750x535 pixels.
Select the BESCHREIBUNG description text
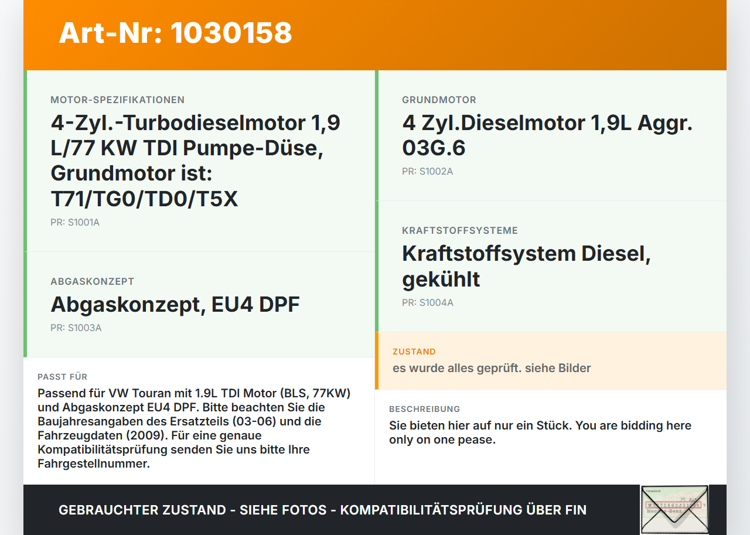pos(540,432)
